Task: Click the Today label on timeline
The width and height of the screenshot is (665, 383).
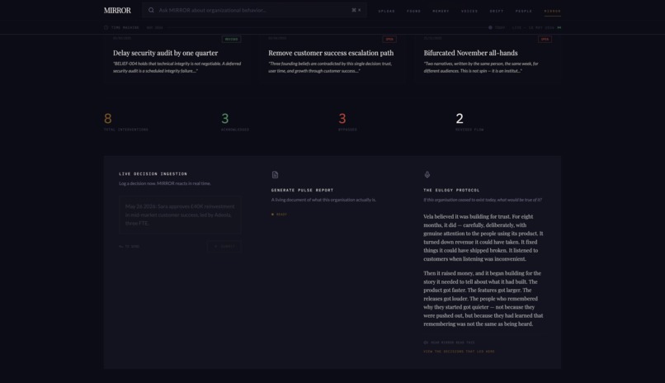Action: point(500,27)
